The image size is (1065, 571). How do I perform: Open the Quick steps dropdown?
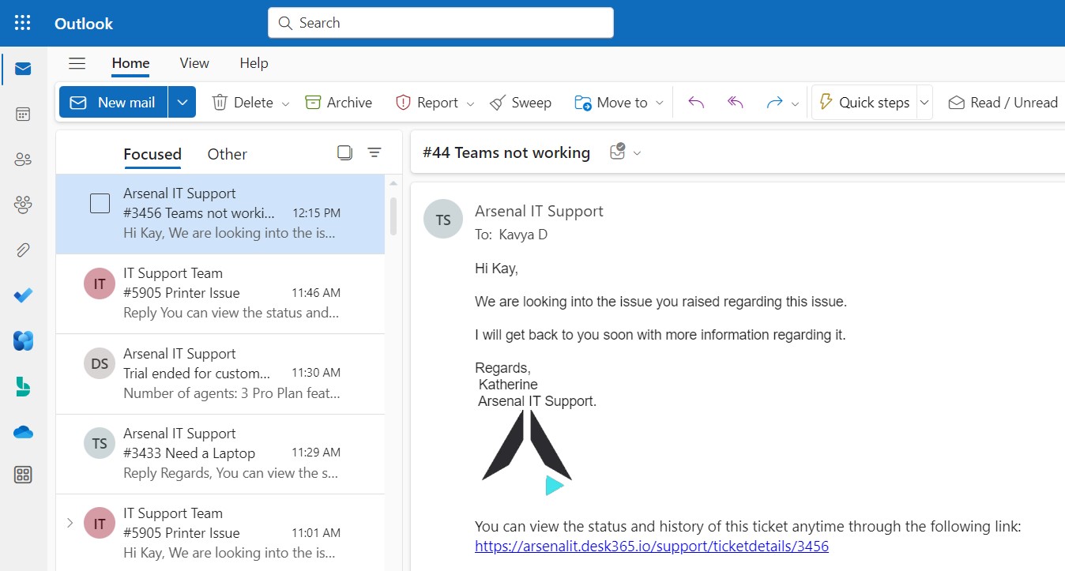coord(924,102)
